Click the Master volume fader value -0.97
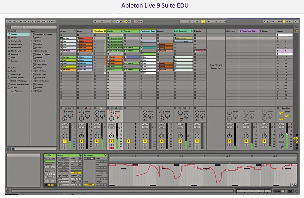This screenshot has width=304, height=198. [x=281, y=124]
